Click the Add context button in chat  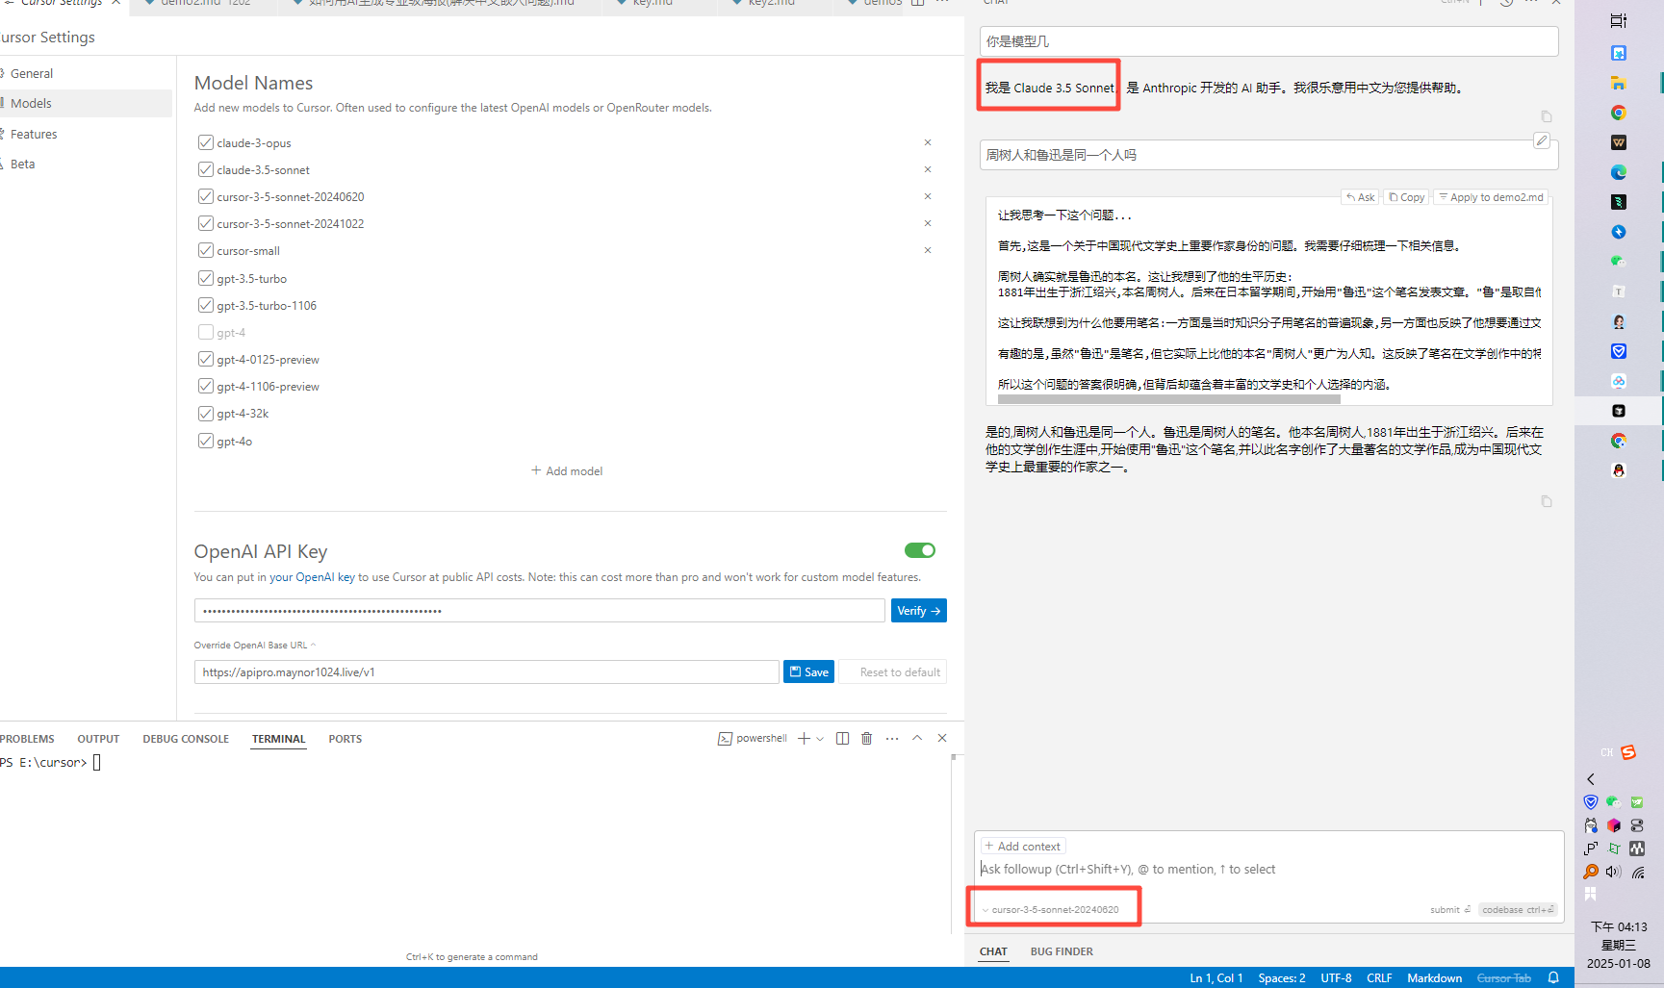1022,847
